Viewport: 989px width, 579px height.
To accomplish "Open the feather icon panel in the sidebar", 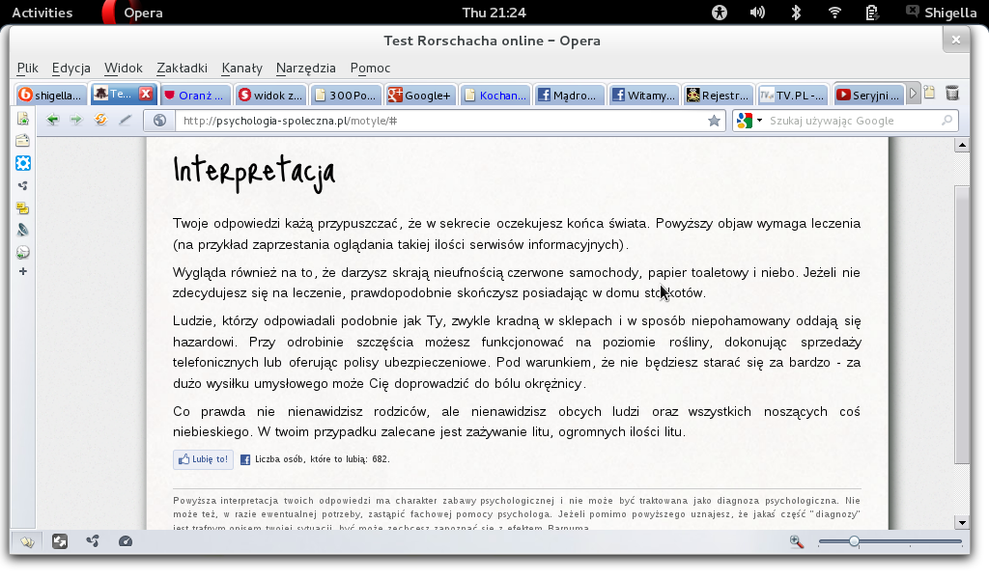I will point(23,230).
